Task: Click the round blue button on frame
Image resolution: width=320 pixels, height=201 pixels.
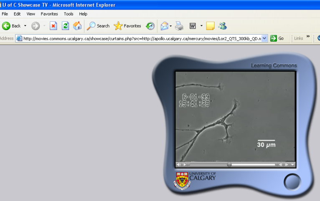Action: point(292,182)
